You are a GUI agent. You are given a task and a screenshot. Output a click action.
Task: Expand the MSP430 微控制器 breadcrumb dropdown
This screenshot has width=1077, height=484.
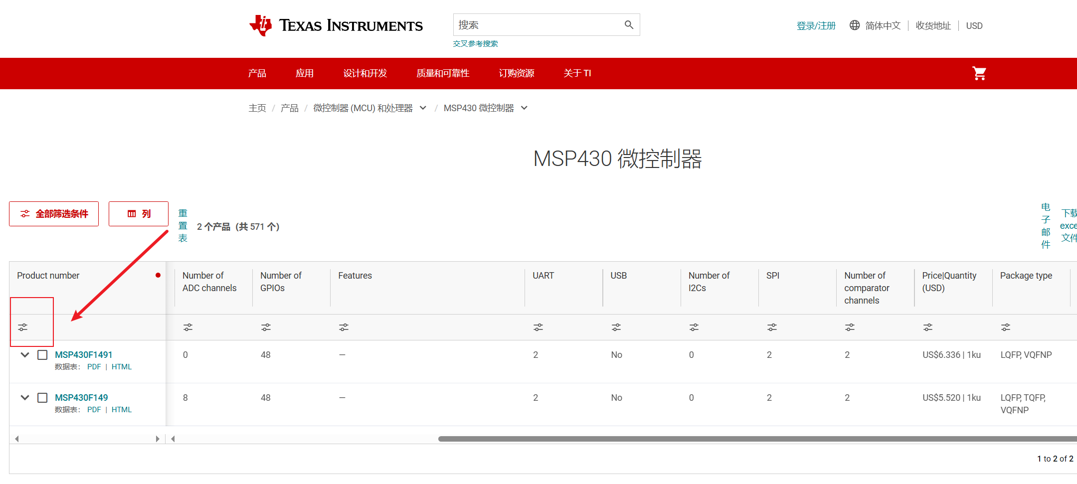pyautogui.click(x=524, y=108)
